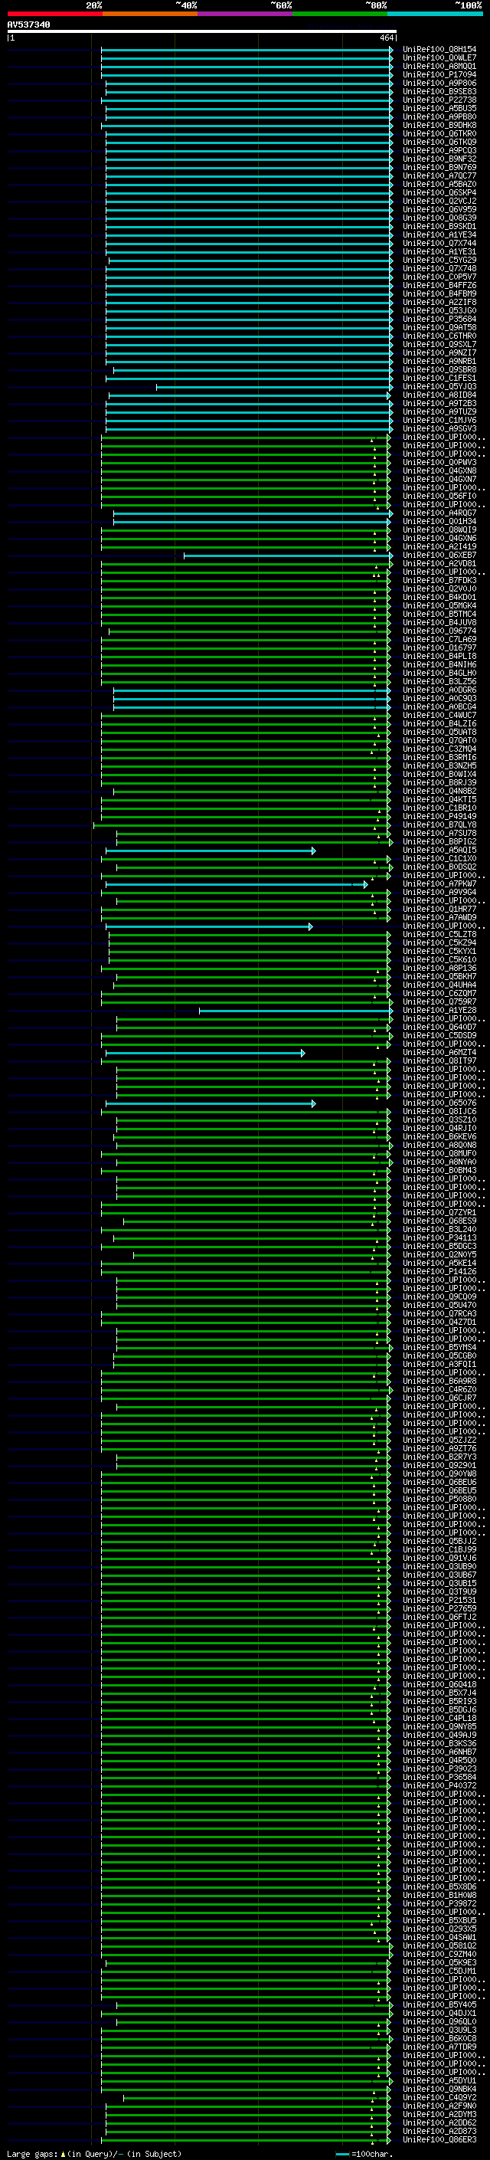490x2160 pixels.
Task: Select the UniRef100_A8P136 label
Action: (439, 969)
